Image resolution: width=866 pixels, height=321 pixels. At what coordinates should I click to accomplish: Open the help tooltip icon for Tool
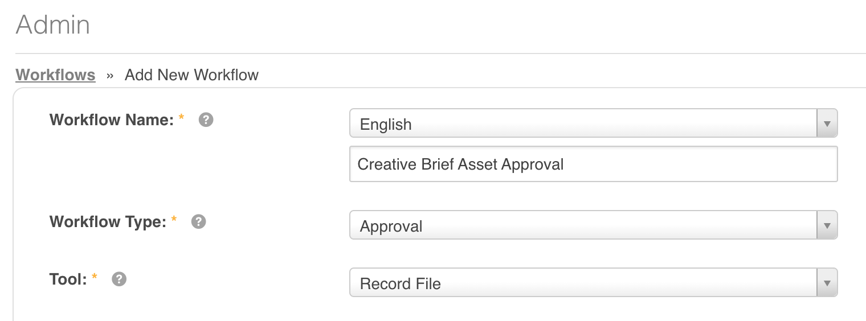click(x=119, y=279)
